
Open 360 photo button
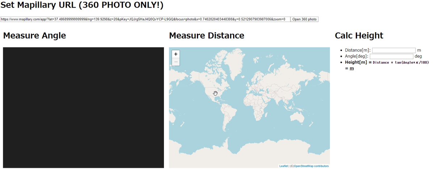point(304,20)
